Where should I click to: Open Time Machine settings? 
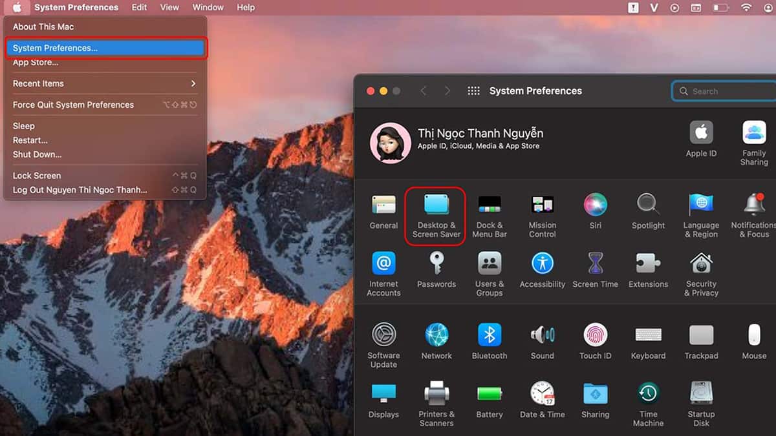648,404
